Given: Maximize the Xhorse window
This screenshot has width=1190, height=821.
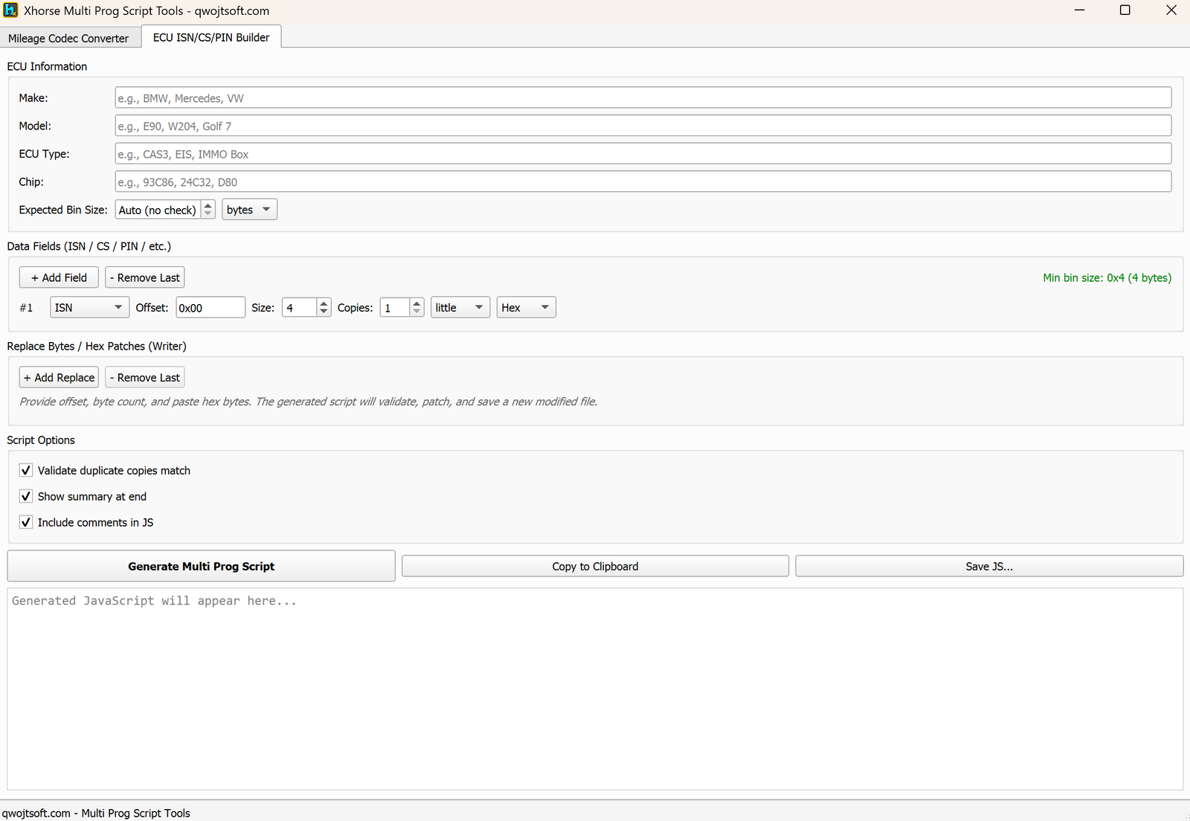Looking at the screenshot, I should tap(1125, 10).
